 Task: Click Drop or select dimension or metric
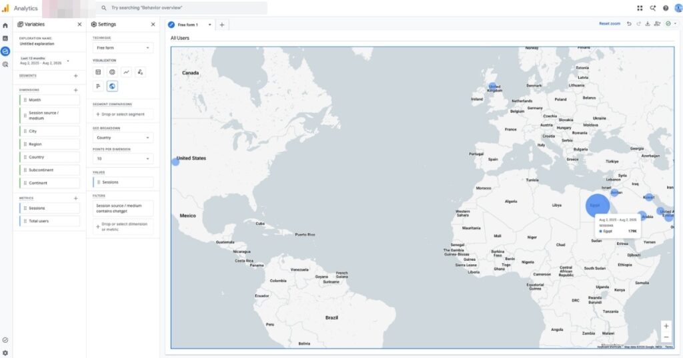pos(123,226)
